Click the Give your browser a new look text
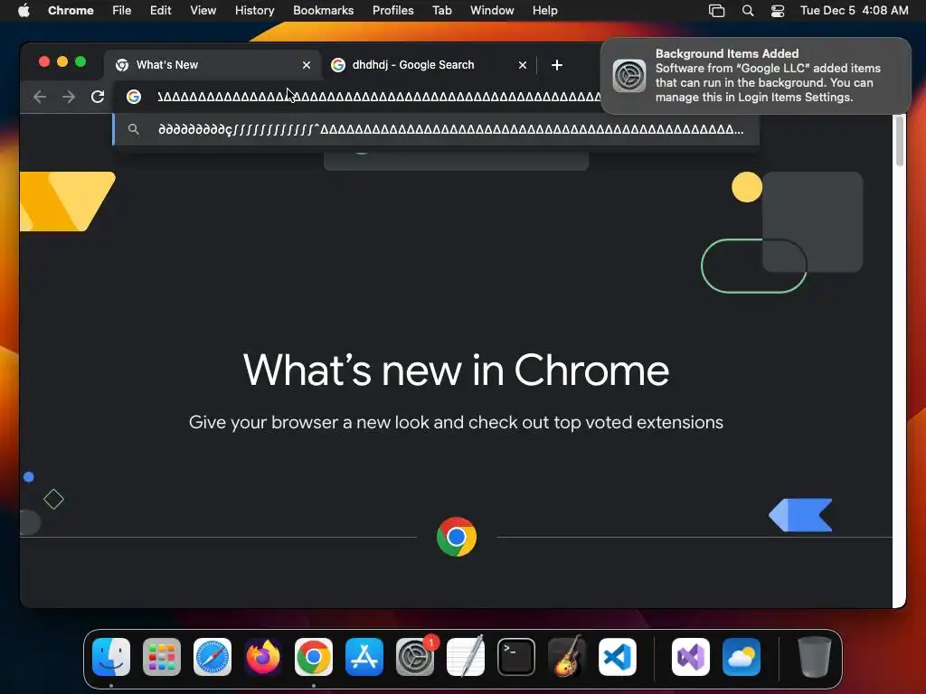The height and width of the screenshot is (694, 926). click(x=456, y=423)
